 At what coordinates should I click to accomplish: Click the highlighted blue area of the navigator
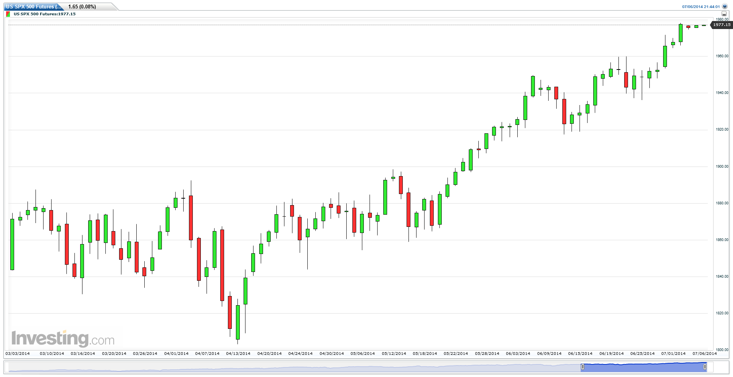pos(644,367)
